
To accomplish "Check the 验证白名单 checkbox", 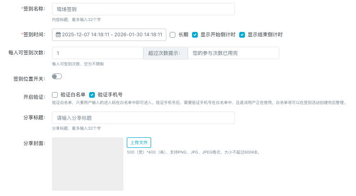I will click(x=55, y=95).
